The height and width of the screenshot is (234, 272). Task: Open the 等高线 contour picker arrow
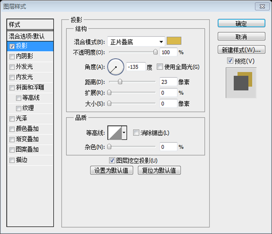click(x=124, y=133)
